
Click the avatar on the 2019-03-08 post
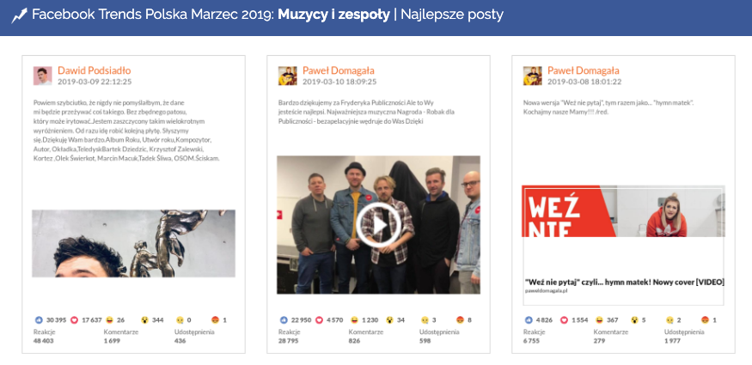pyautogui.click(x=532, y=76)
